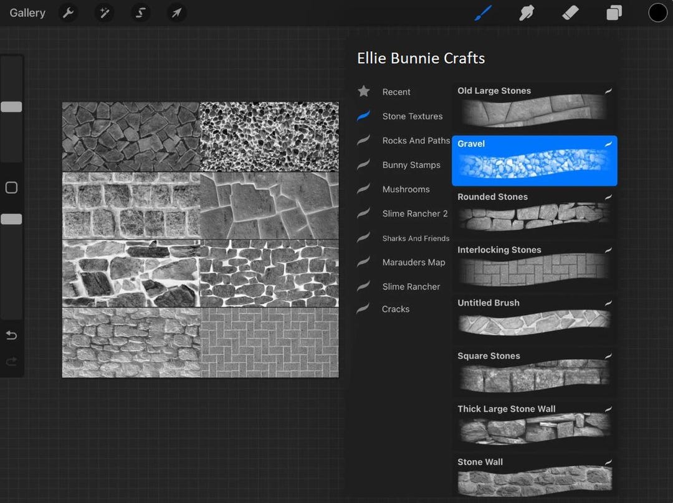Open the Slime Rancher 2 category

click(415, 214)
